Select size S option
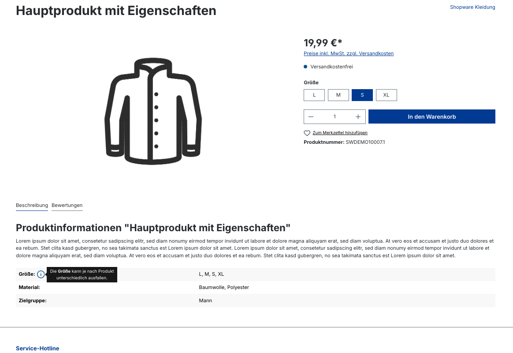 [362, 95]
